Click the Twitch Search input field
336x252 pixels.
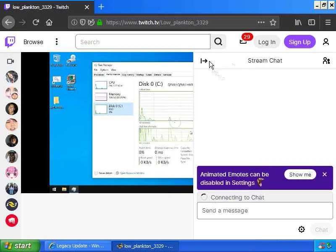coord(143,42)
